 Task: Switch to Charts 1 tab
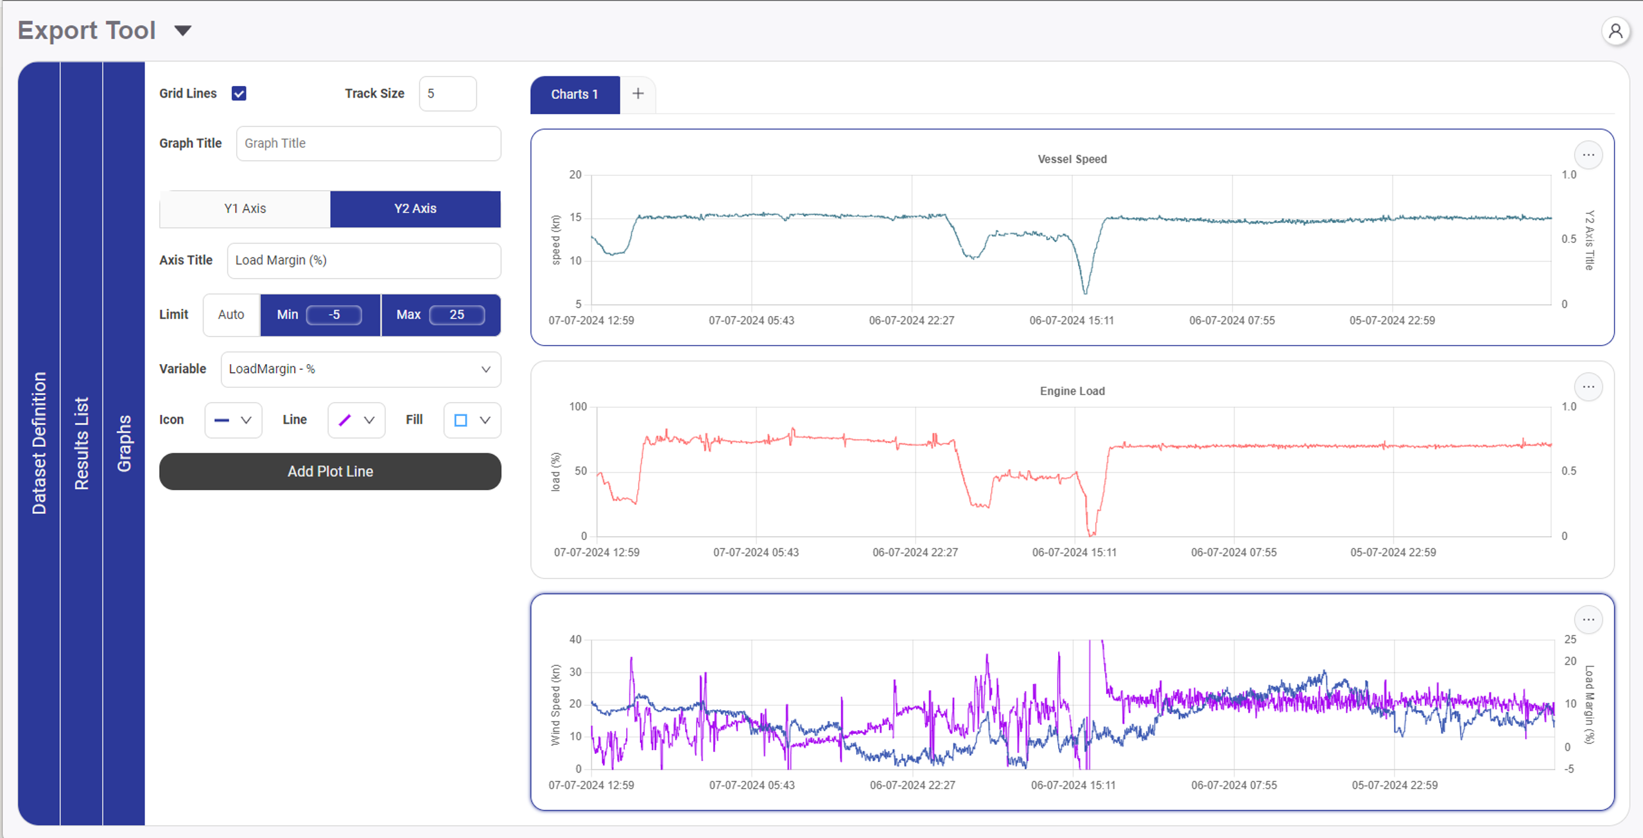pos(575,94)
